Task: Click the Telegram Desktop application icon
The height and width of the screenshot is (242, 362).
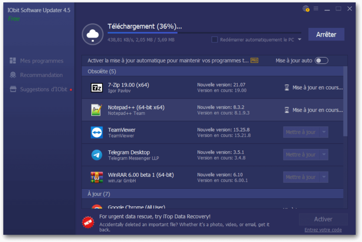Action: [97, 155]
